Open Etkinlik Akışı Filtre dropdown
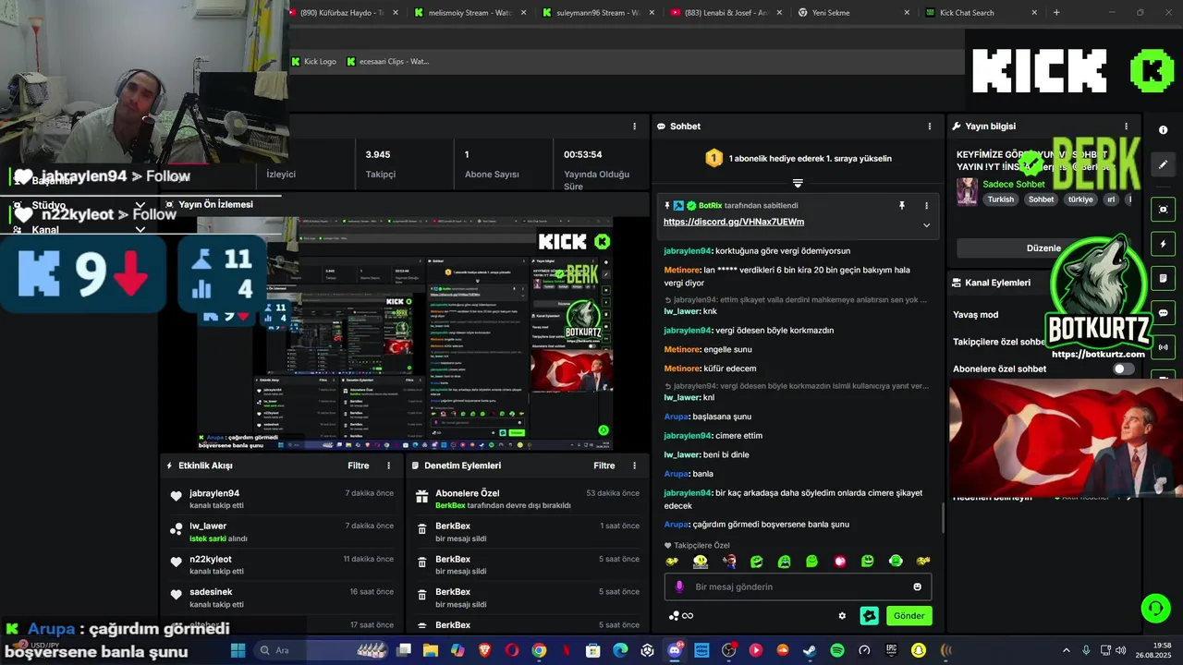This screenshot has width=1183, height=665. click(359, 465)
